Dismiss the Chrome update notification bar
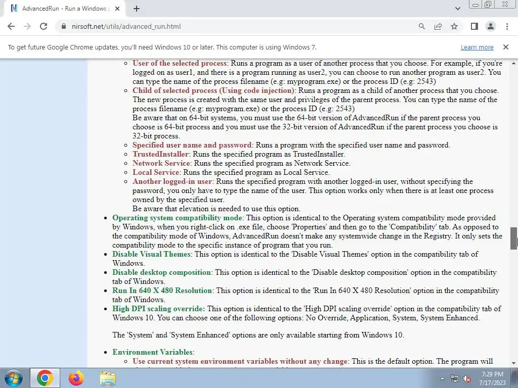Viewport: 518px width, 388px height. tap(506, 47)
